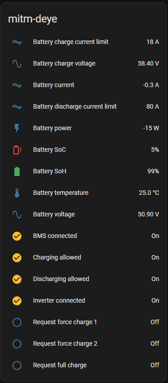The width and height of the screenshot is (168, 383).
Task: Click the 58.40 V charge voltage value
Action: (148, 63)
